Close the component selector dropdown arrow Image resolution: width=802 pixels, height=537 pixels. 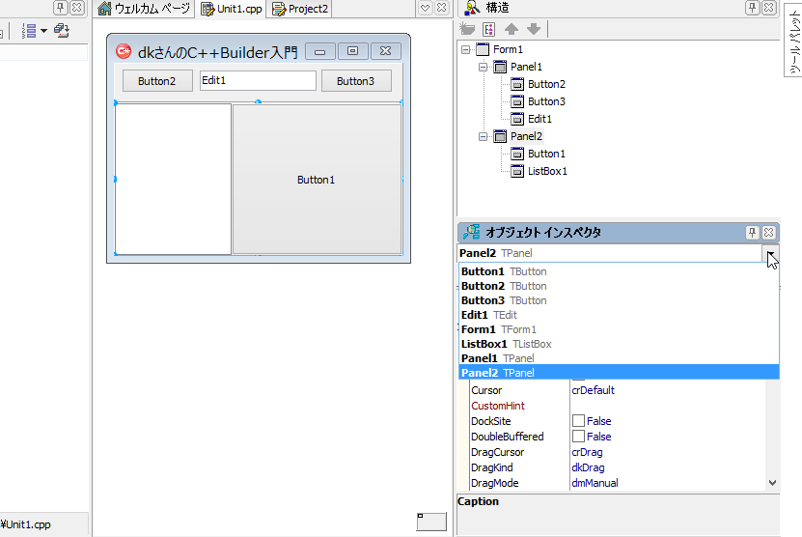pyautogui.click(x=770, y=253)
